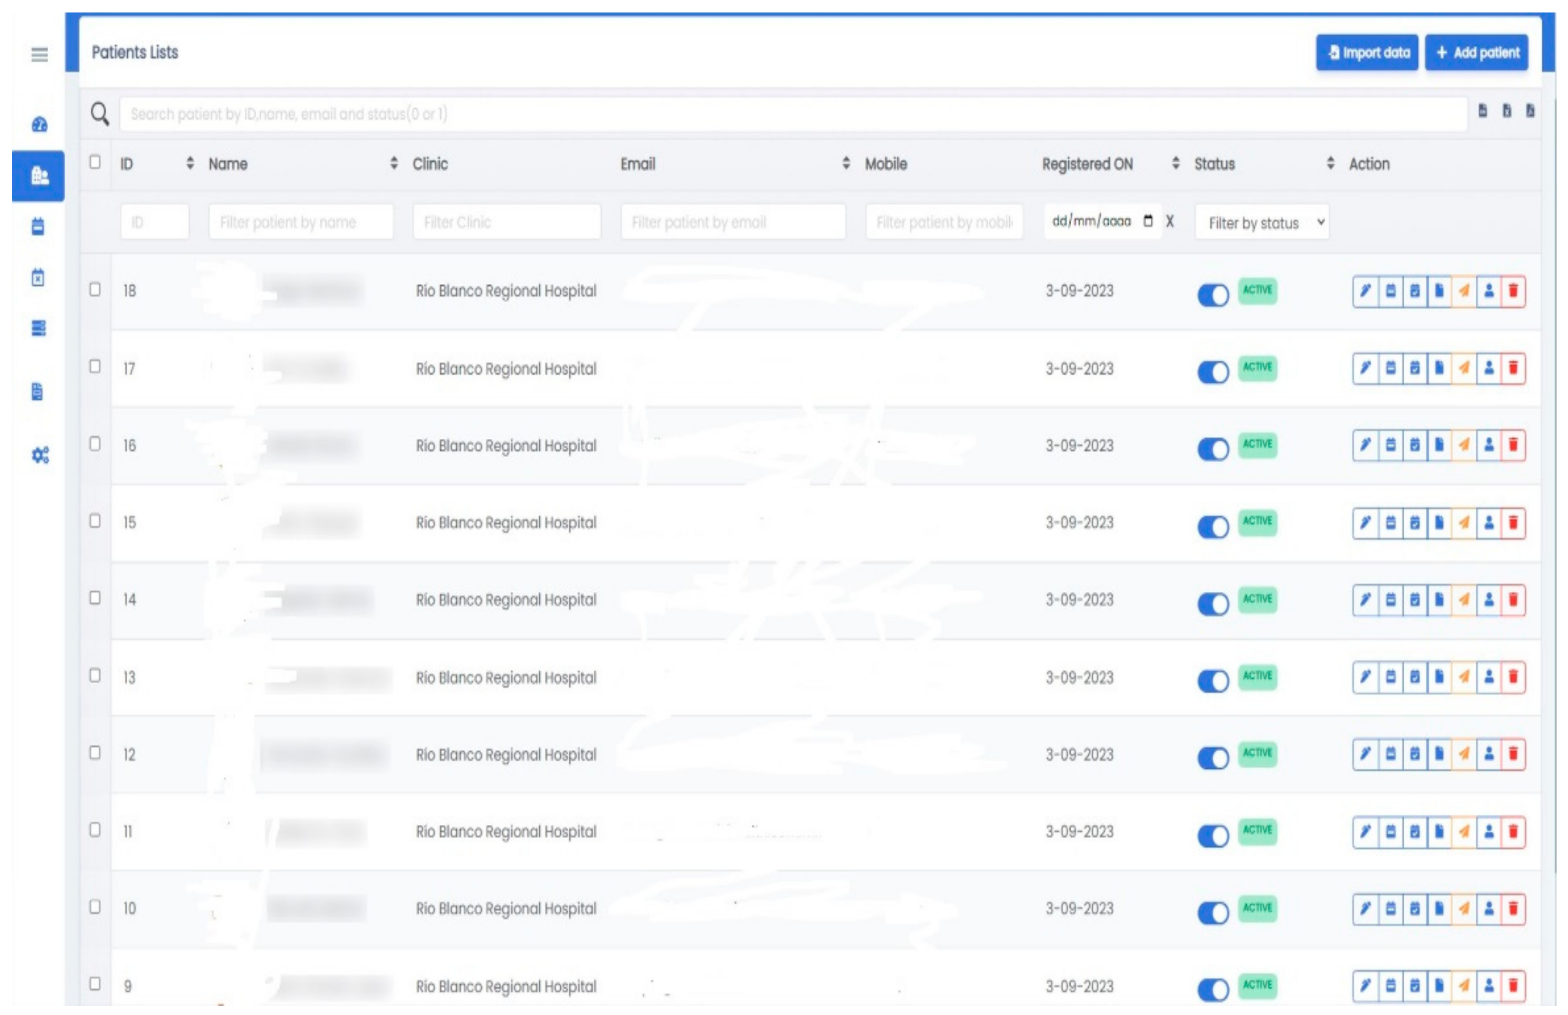Toggle active status switch for patient 12
The image size is (1568, 1015).
(1213, 758)
